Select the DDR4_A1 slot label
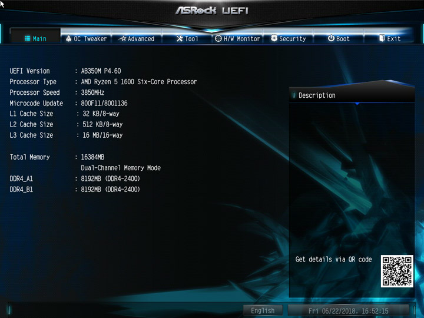The height and width of the screenshot is (318, 424). [x=21, y=179]
